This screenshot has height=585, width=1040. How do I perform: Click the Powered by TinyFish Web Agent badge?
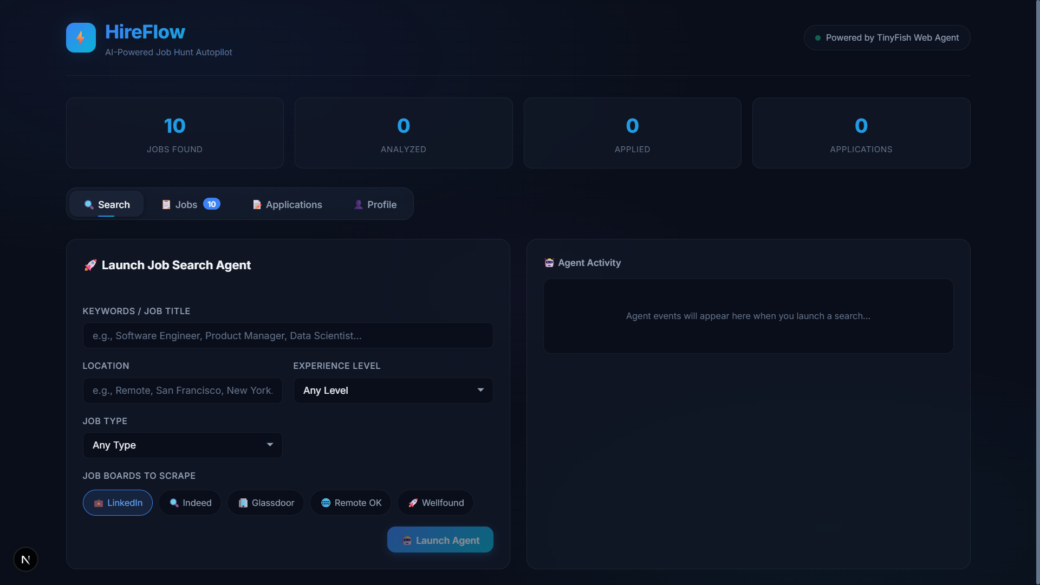pyautogui.click(x=887, y=38)
